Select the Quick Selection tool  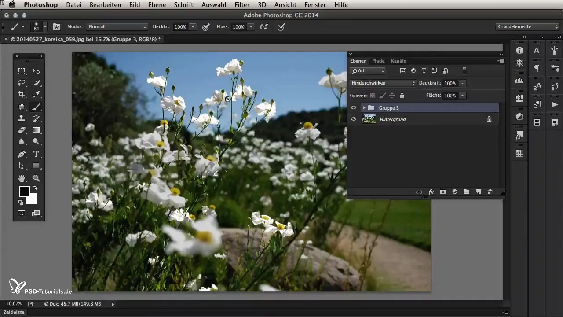click(36, 83)
